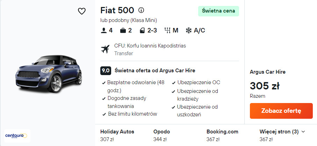Select the Holiday Autos 307 zł offer
This screenshot has height=146, width=317.
[x=117, y=136]
